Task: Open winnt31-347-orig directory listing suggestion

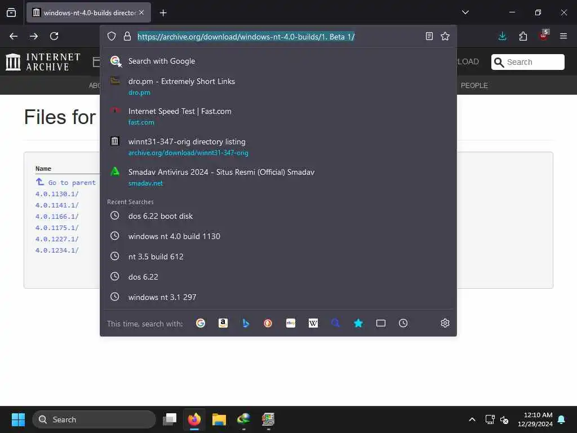Action: [278, 147]
